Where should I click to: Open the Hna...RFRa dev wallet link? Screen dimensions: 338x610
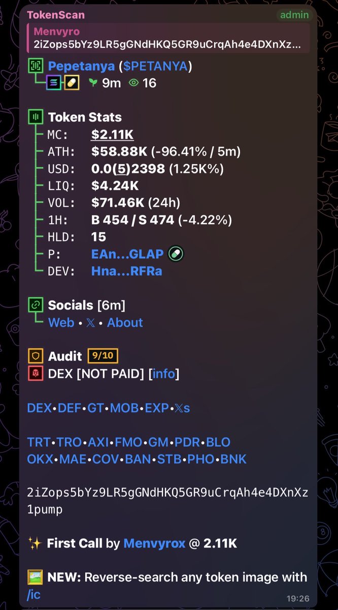coord(127,271)
